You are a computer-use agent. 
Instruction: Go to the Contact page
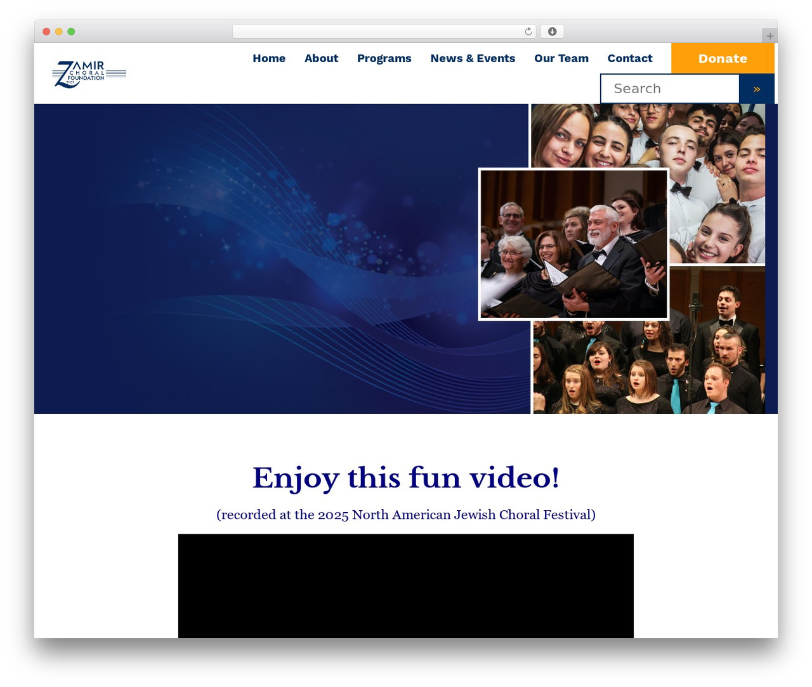[630, 58]
